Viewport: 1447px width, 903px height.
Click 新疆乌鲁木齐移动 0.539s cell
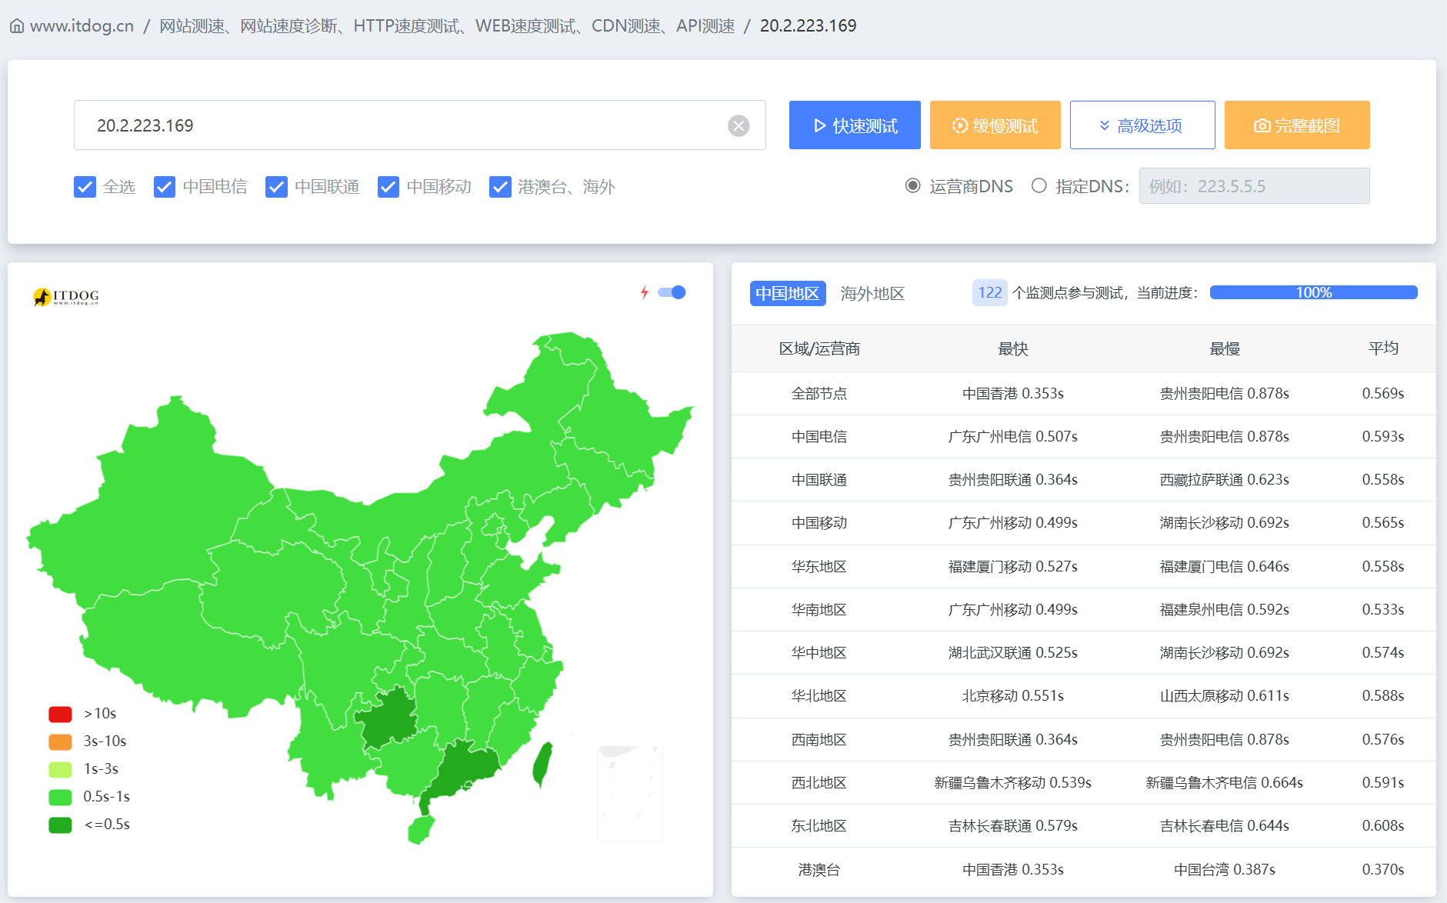click(x=1013, y=783)
